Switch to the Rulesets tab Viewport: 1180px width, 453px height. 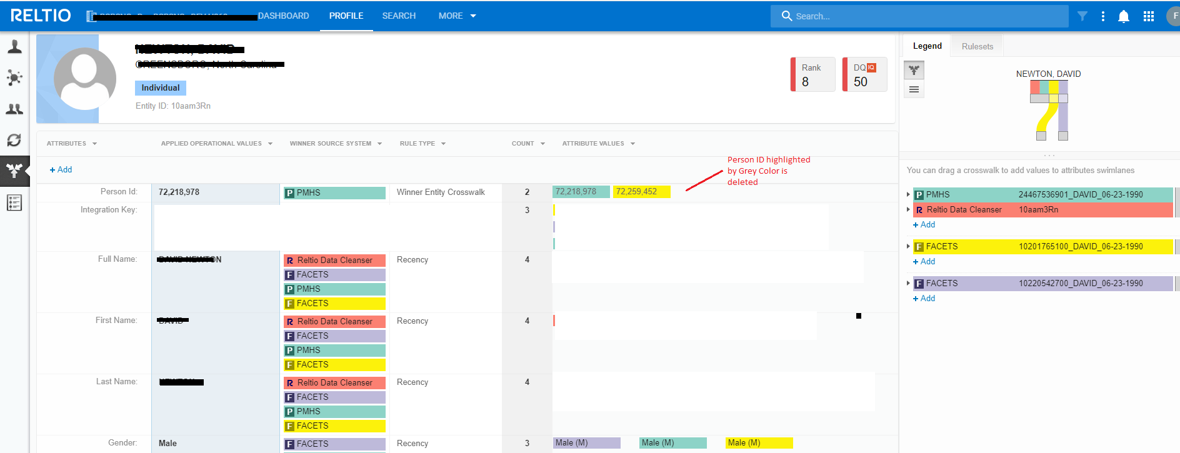point(977,46)
